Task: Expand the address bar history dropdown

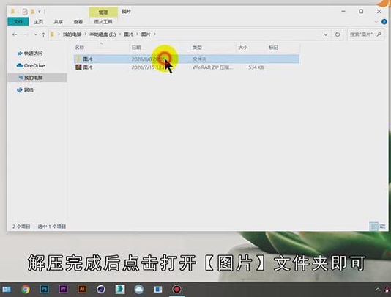Action: 325,34
